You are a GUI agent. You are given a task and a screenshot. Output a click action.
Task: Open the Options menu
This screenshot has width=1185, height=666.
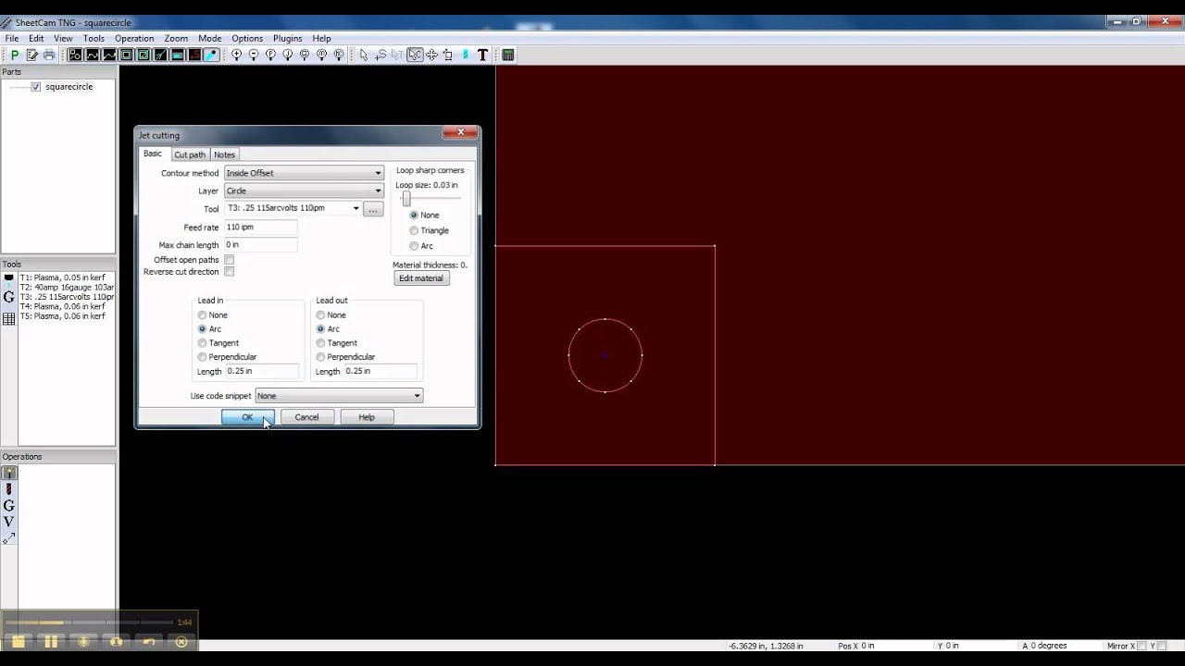click(247, 39)
